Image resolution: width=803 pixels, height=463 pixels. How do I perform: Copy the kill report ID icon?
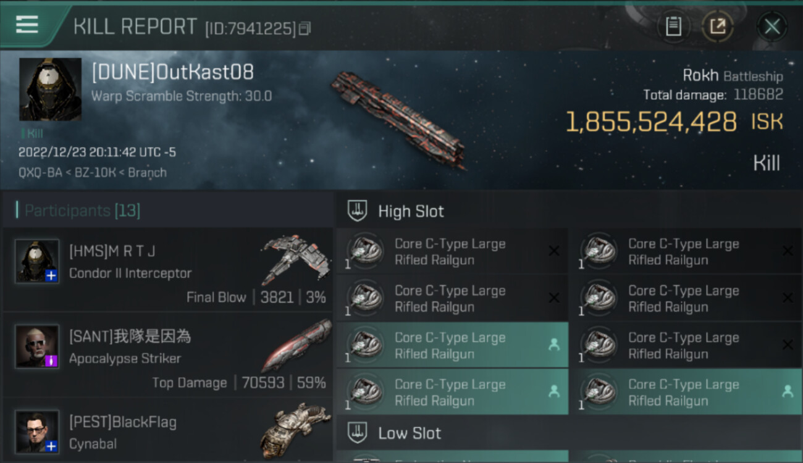pyautogui.click(x=305, y=28)
